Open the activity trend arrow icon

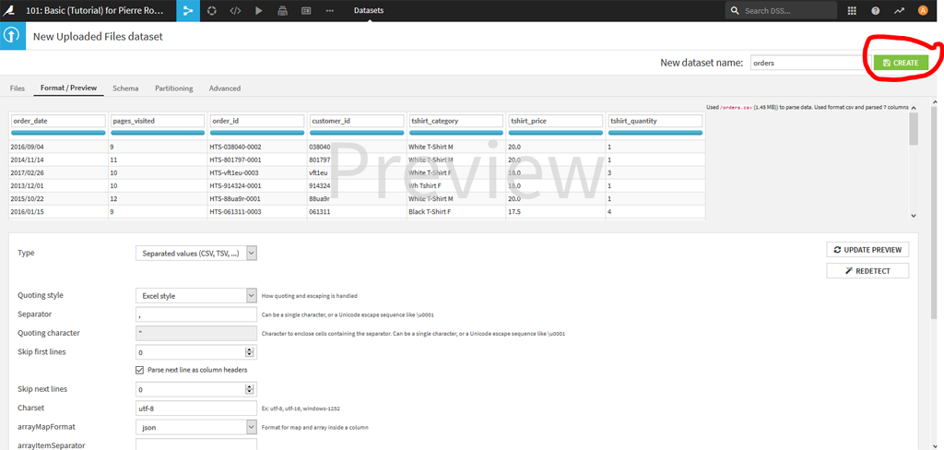pos(899,11)
